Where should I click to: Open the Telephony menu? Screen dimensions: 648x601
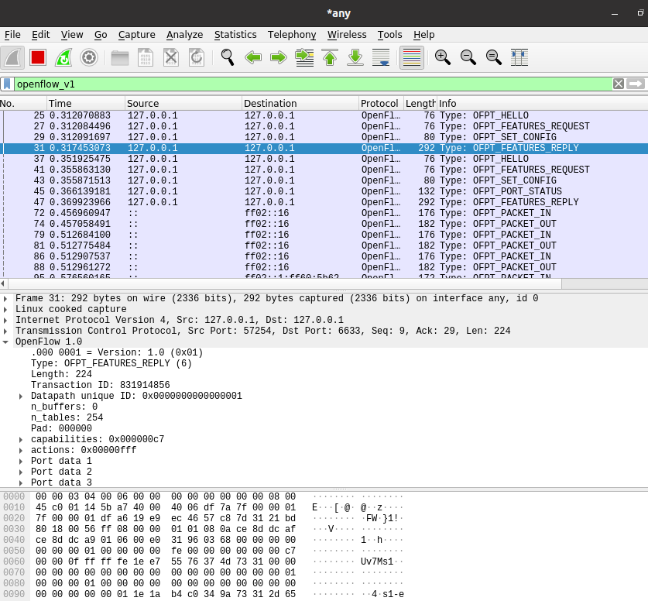(292, 35)
